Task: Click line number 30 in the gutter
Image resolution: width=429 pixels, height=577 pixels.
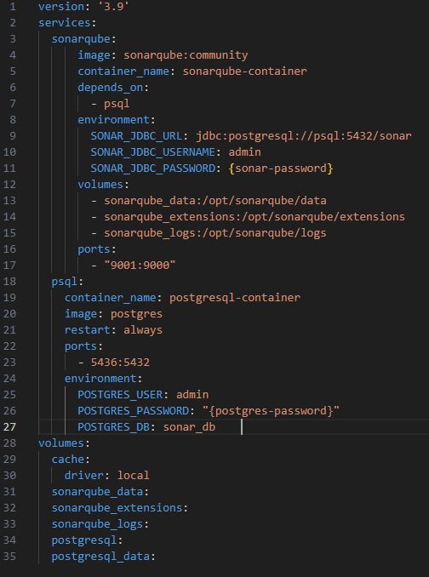Action: [x=9, y=476]
